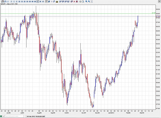
Task: Click the red-blue icon right of the red X
Action: coord(77,2)
